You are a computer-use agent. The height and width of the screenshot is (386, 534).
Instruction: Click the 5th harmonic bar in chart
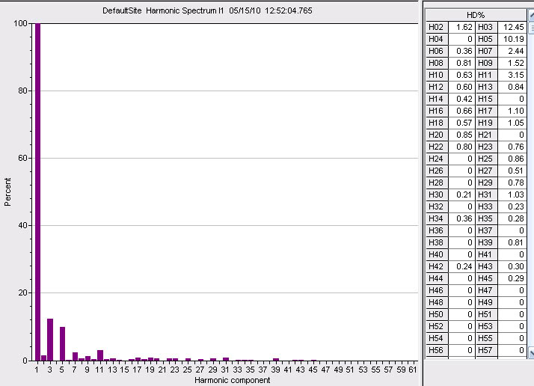(62, 344)
